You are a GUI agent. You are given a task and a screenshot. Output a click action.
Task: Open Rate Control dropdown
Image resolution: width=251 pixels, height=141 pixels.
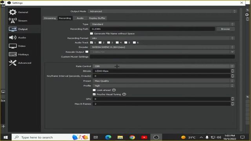164,66
